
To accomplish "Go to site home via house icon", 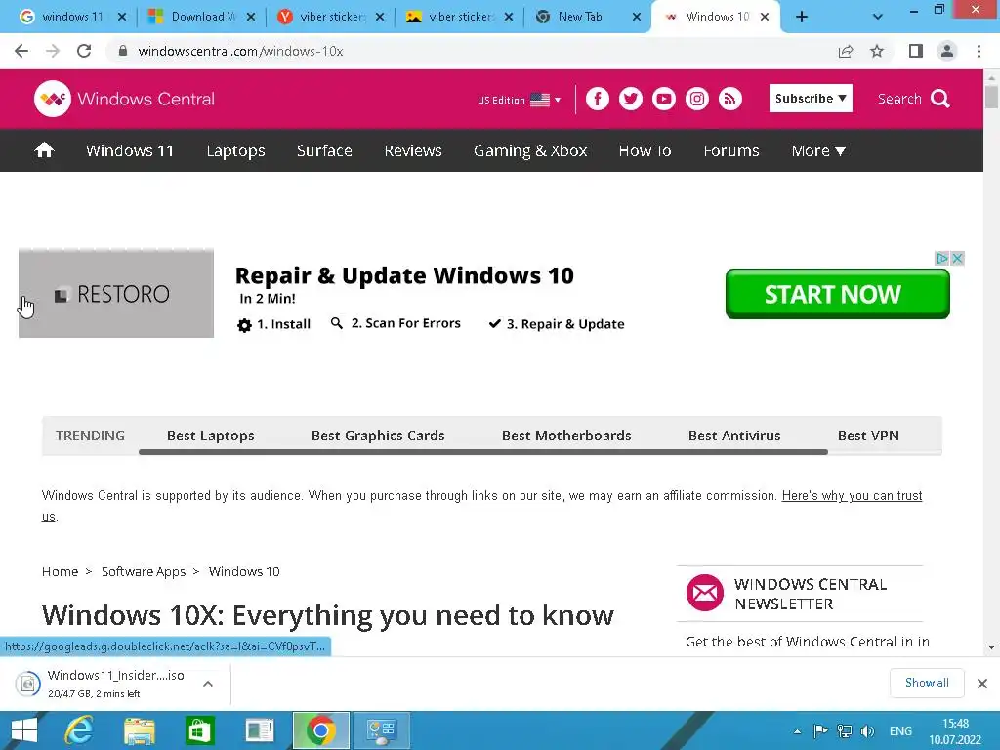I will pos(45,150).
